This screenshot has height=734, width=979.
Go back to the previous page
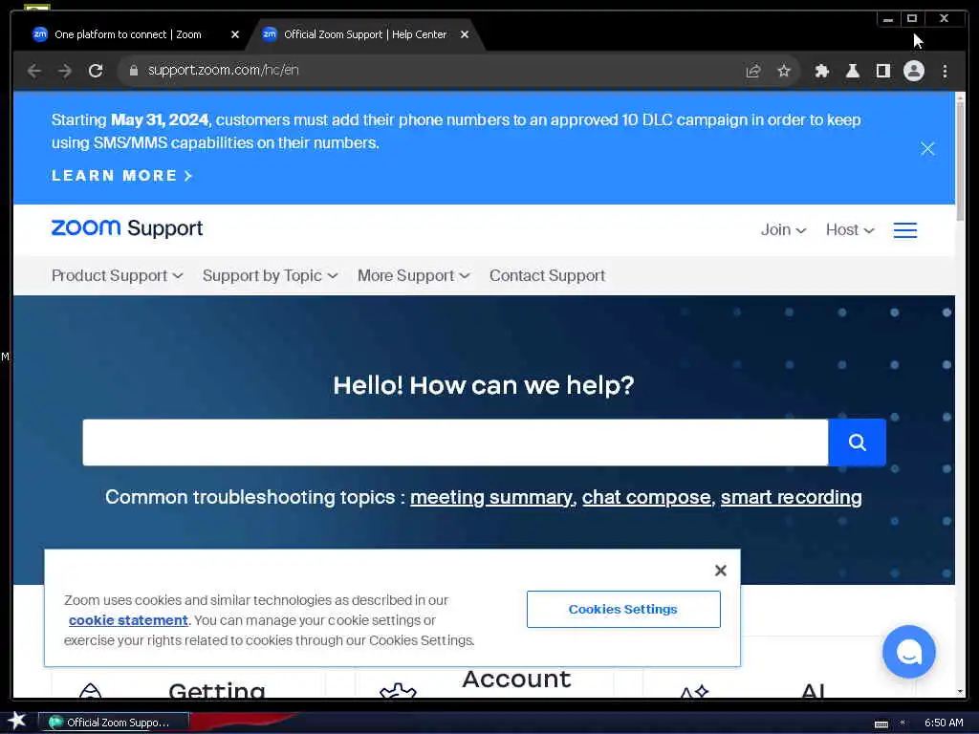pos(34,71)
